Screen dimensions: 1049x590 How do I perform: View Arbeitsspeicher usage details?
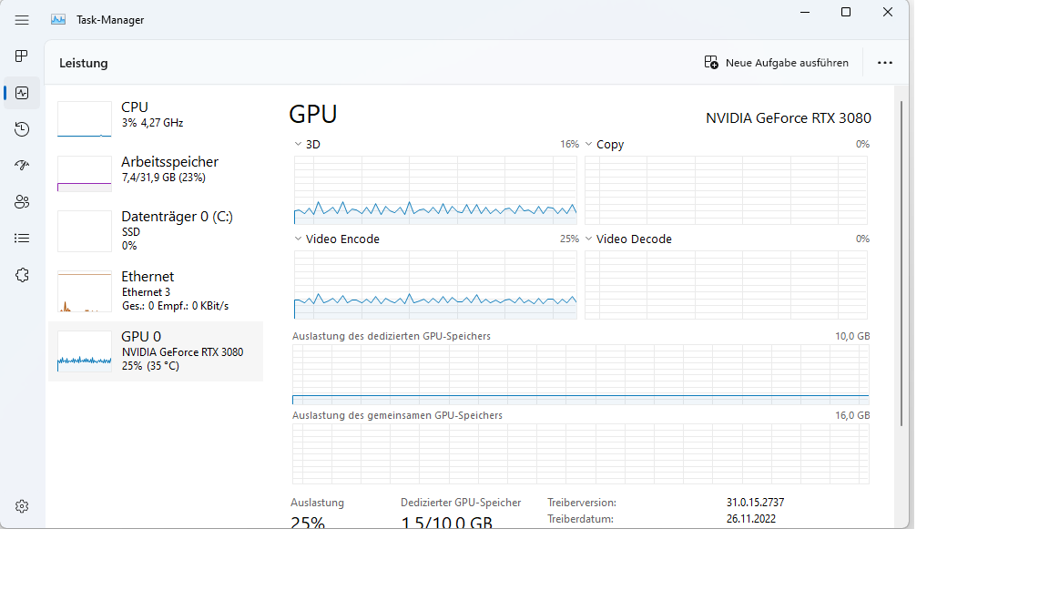[155, 169]
